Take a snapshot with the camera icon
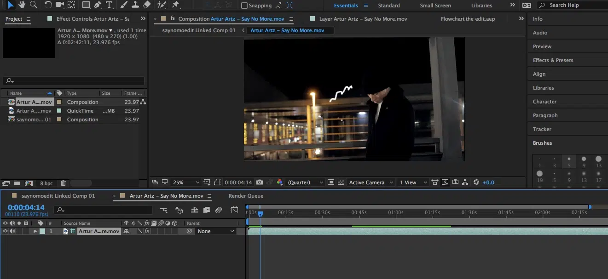The width and height of the screenshot is (608, 279). (x=260, y=182)
